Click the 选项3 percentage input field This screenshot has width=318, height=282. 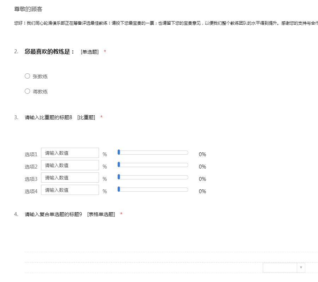tap(70, 178)
